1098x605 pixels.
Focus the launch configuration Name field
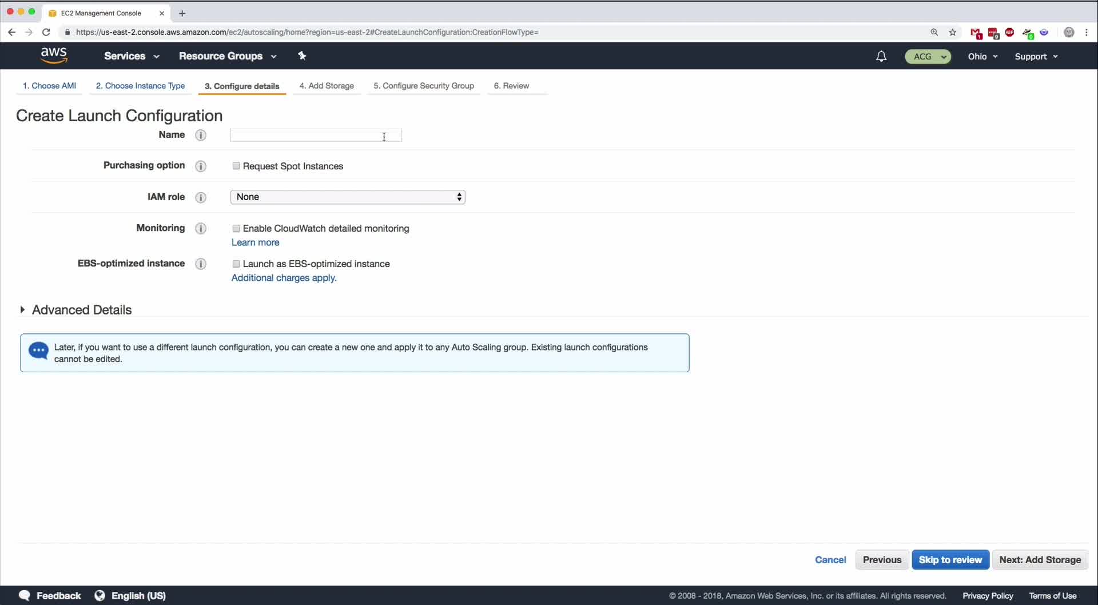click(316, 135)
